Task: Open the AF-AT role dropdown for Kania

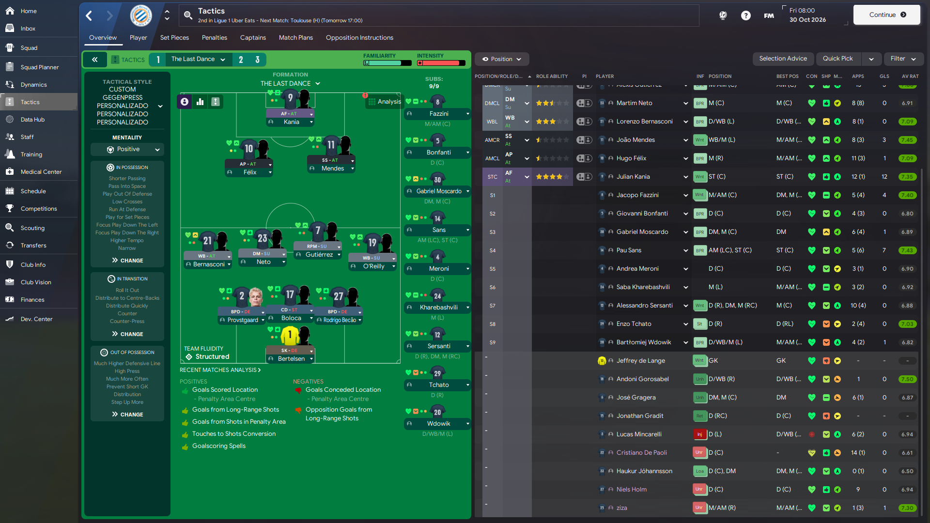Action: pos(290,113)
